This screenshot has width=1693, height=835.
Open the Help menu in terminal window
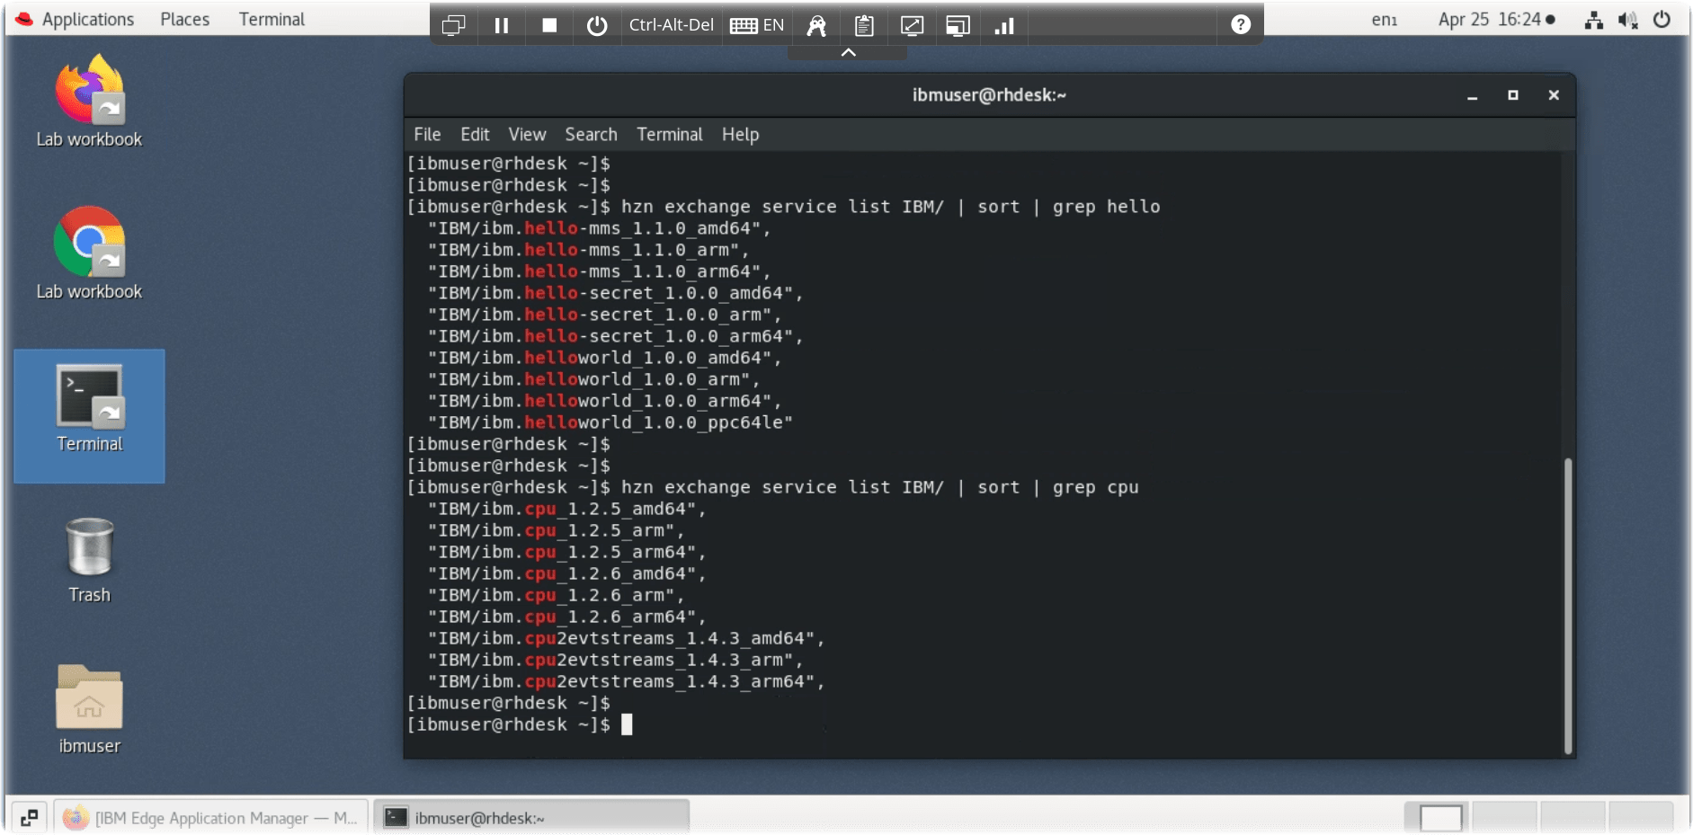pos(740,134)
